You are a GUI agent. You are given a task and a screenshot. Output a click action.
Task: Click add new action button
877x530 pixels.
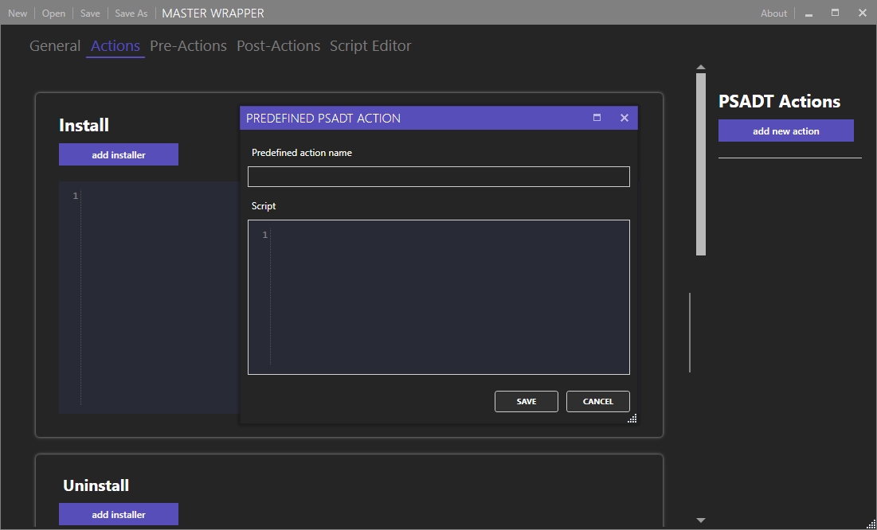pos(786,131)
